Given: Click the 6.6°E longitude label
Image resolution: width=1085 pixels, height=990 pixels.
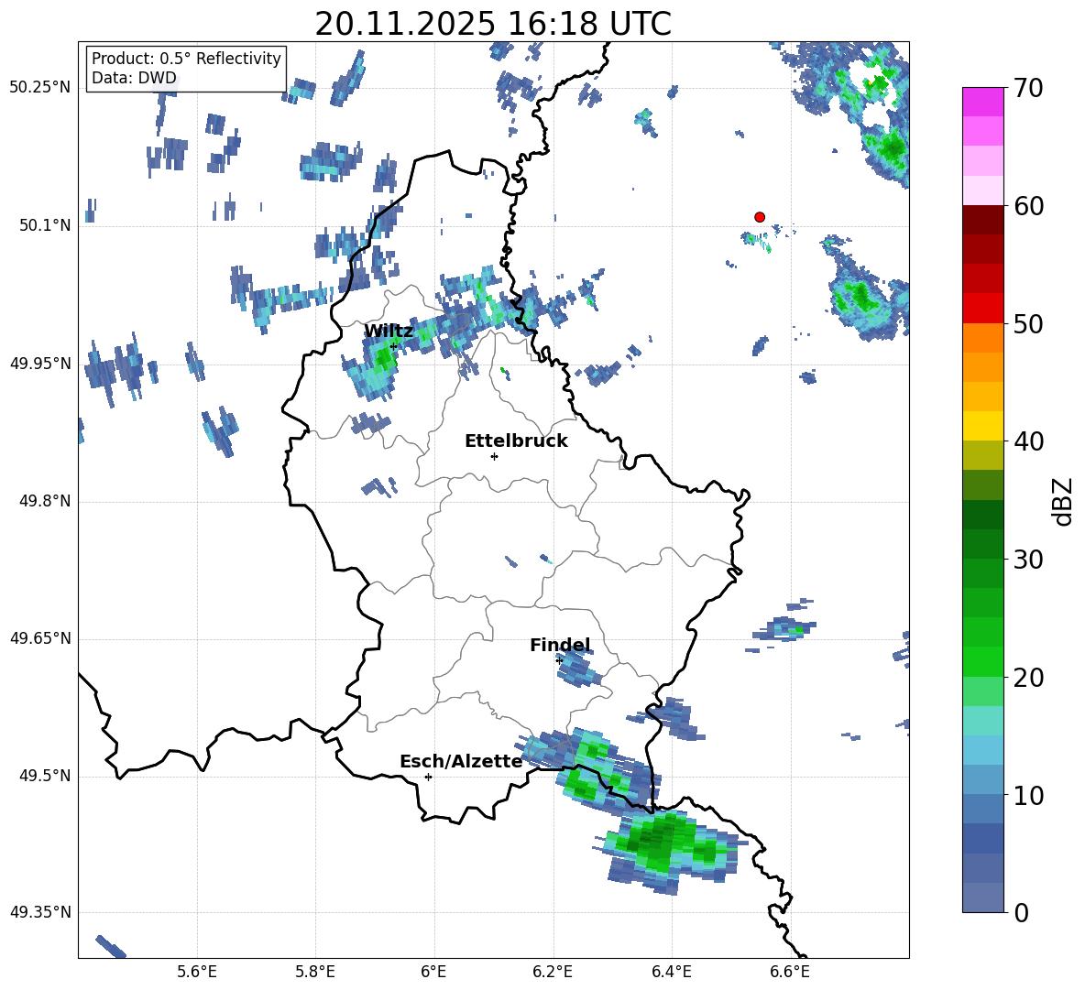Looking at the screenshot, I should pyautogui.click(x=790, y=972).
